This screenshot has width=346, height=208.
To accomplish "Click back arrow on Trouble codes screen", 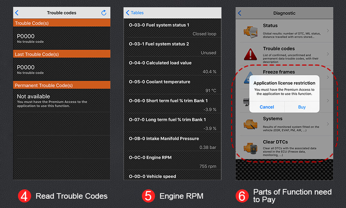I will click(x=17, y=13).
